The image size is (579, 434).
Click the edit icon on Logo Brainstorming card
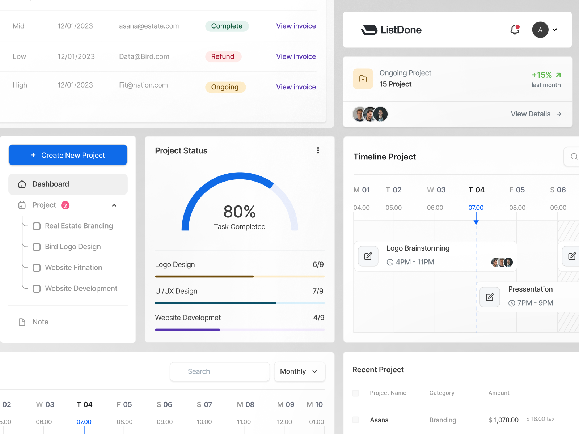click(368, 256)
